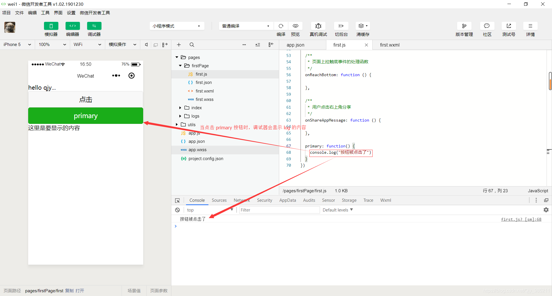Toggle the 编辑器 editor panel button
Viewport: 552px width, 296px height.
pos(73,26)
